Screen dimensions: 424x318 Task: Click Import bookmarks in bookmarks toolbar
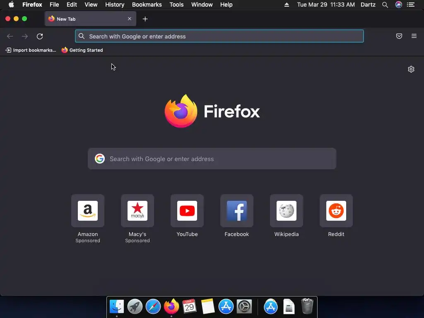pos(31,50)
